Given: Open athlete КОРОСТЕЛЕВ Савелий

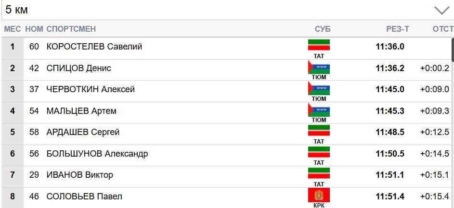Looking at the screenshot, I should [94, 47].
